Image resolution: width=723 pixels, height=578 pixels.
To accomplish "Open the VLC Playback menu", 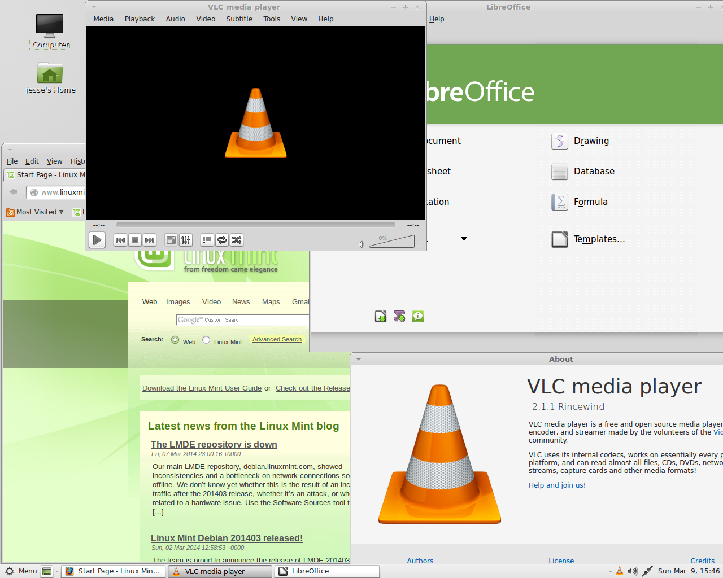I will [x=140, y=19].
